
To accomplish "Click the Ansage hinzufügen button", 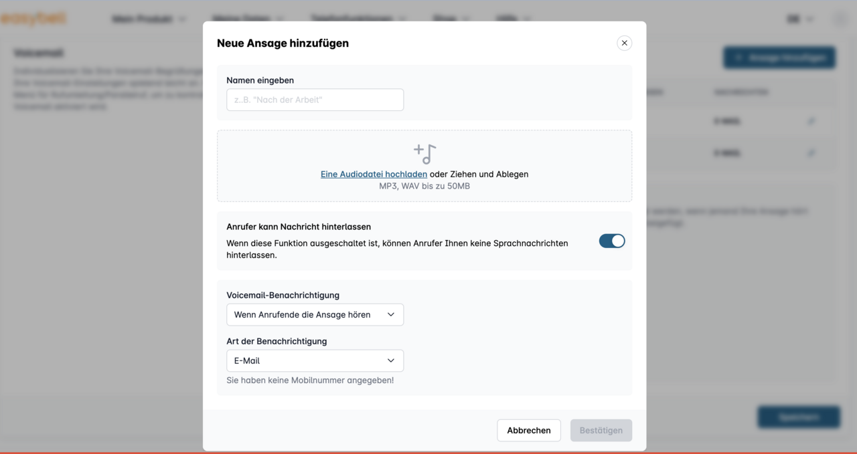I will (x=779, y=58).
